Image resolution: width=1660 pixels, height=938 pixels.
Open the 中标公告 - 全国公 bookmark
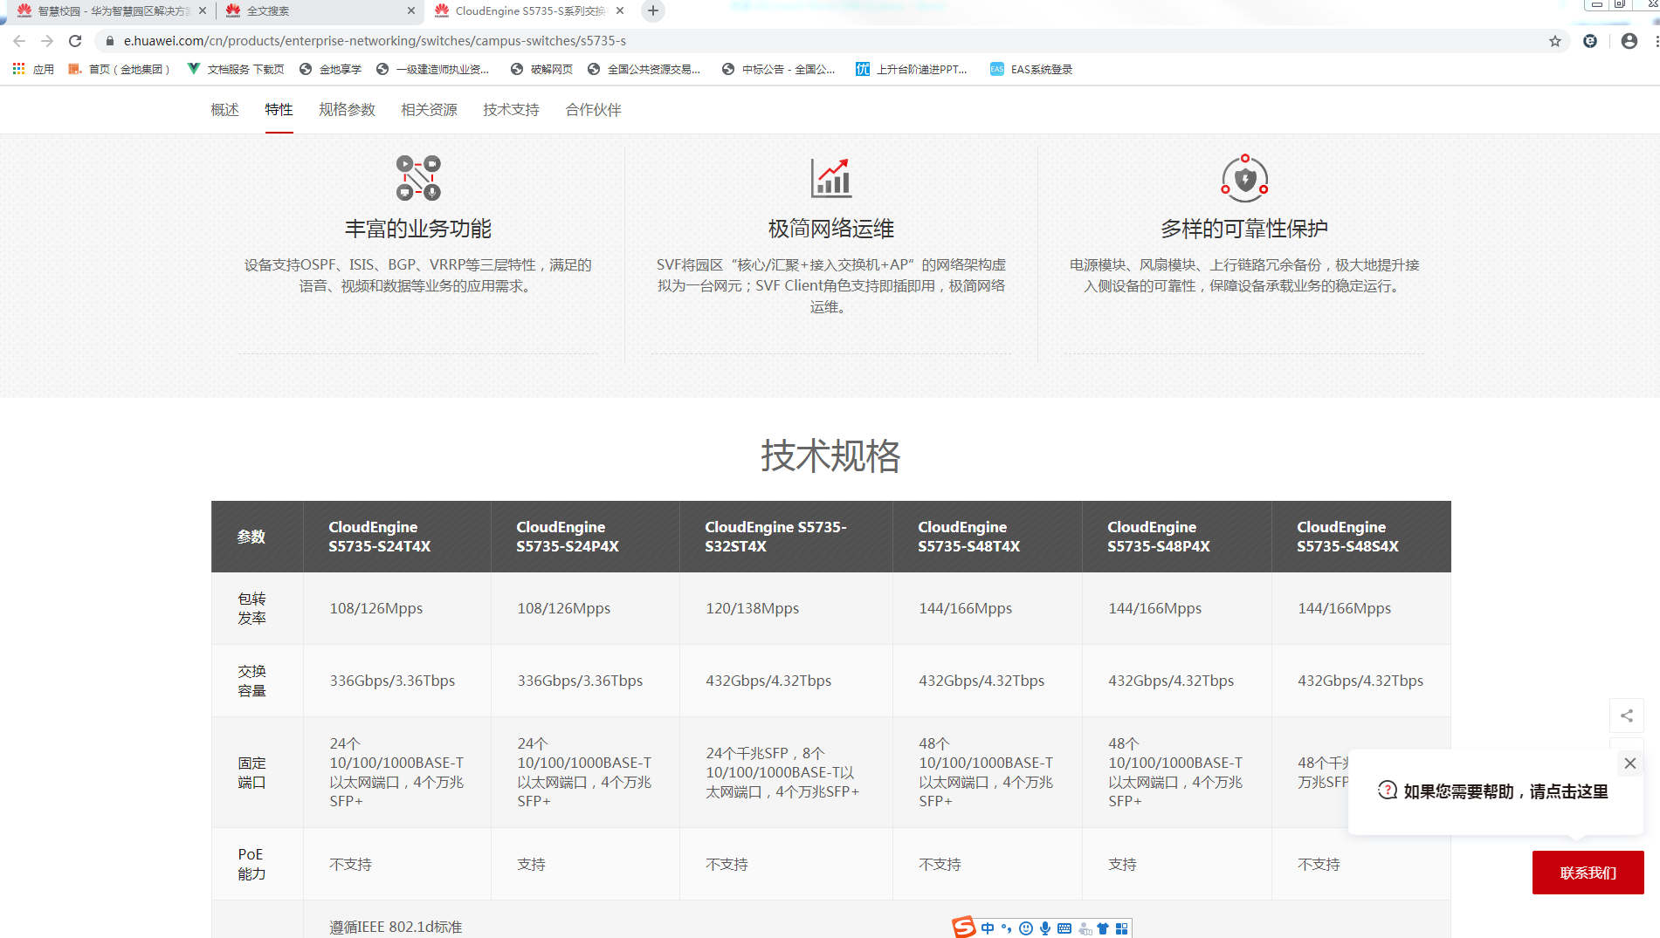(778, 69)
